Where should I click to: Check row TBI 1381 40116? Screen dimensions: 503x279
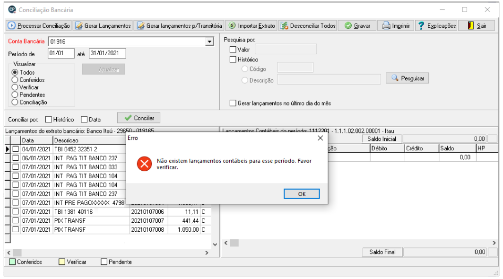15,212
